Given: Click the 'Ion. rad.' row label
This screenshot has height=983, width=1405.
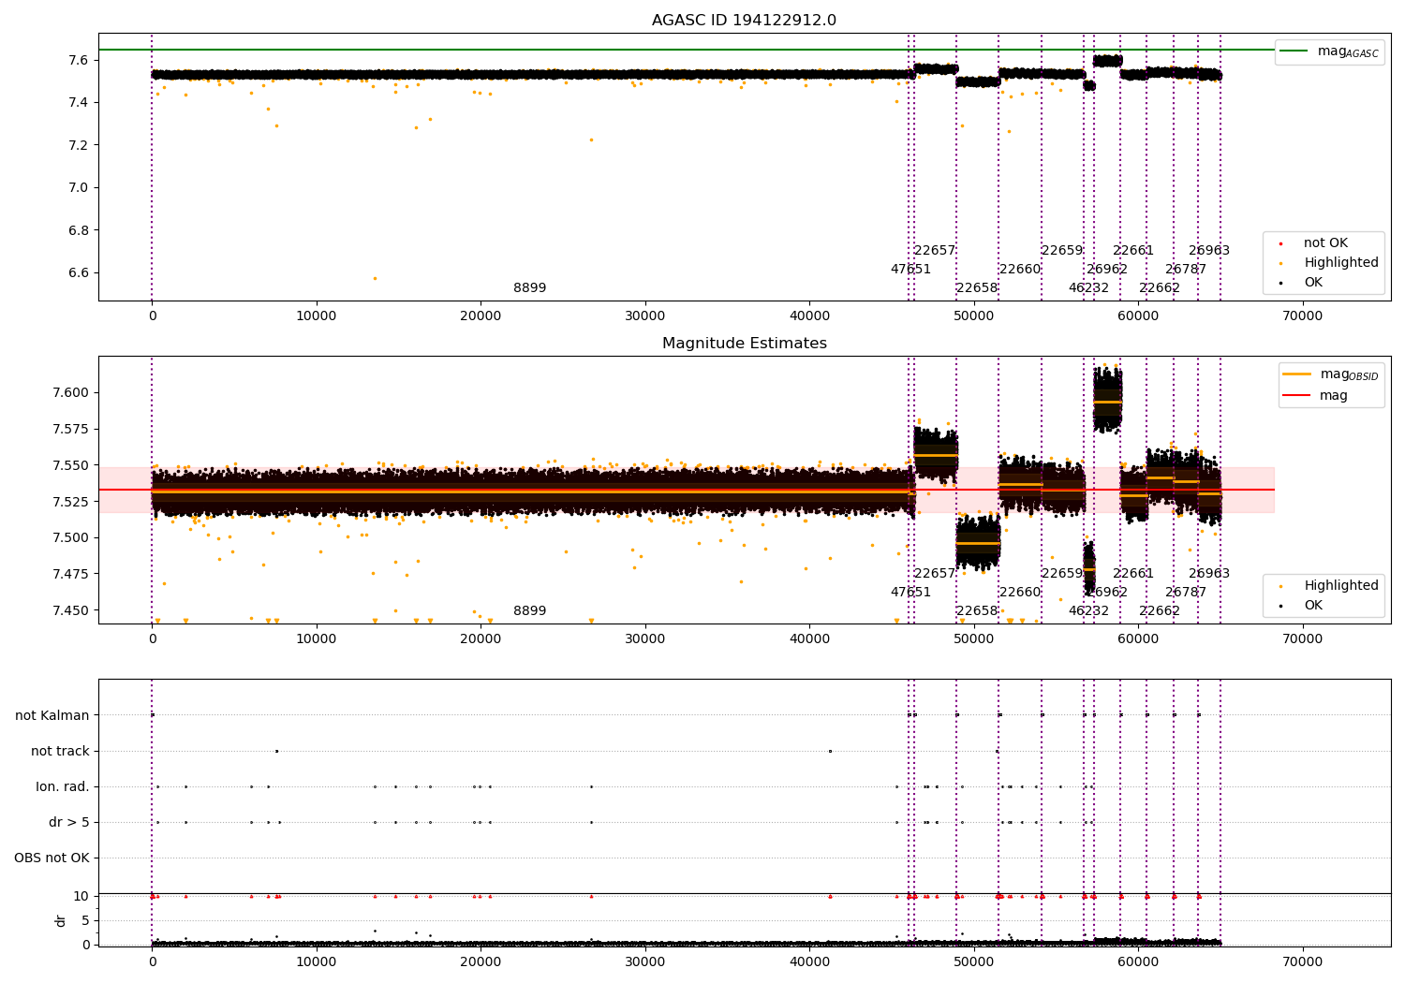Looking at the screenshot, I should pos(63,787).
